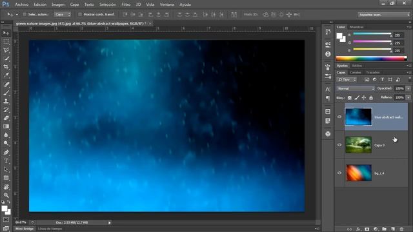The height and width of the screenshot is (232, 413).
Task: Select the Zoom tool
Action: pyautogui.click(x=6, y=195)
